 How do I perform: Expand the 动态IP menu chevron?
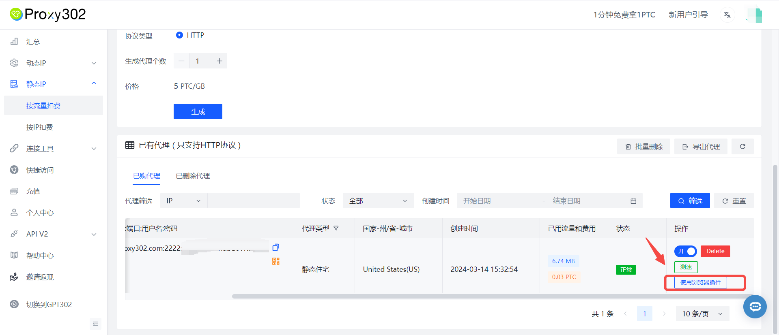(x=94, y=63)
